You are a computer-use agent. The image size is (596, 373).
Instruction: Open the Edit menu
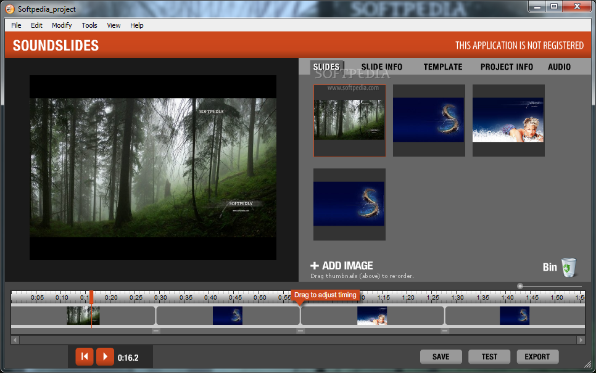click(x=36, y=25)
